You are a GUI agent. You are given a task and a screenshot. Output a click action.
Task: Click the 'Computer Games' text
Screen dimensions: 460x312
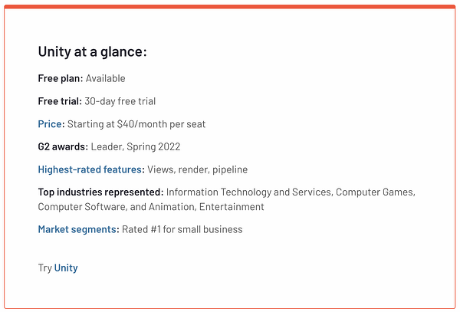point(375,192)
